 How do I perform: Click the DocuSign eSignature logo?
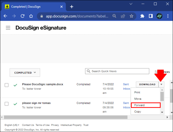(x=41, y=28)
